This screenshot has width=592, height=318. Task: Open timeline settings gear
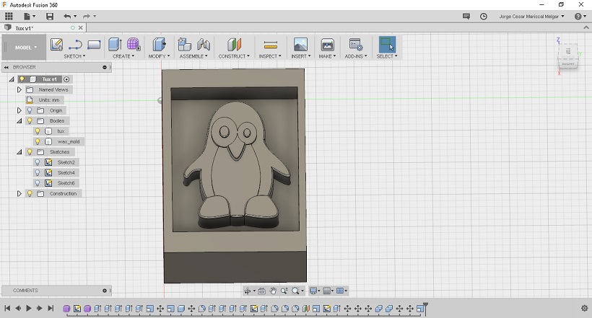click(x=584, y=308)
